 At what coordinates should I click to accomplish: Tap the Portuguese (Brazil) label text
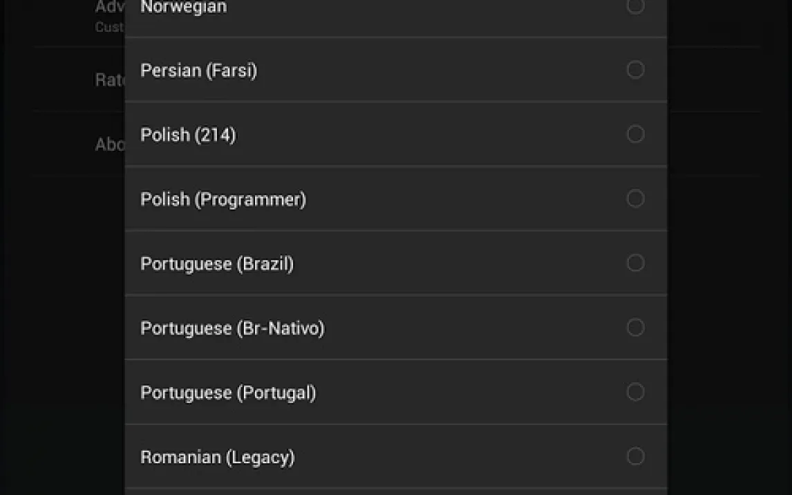click(216, 264)
